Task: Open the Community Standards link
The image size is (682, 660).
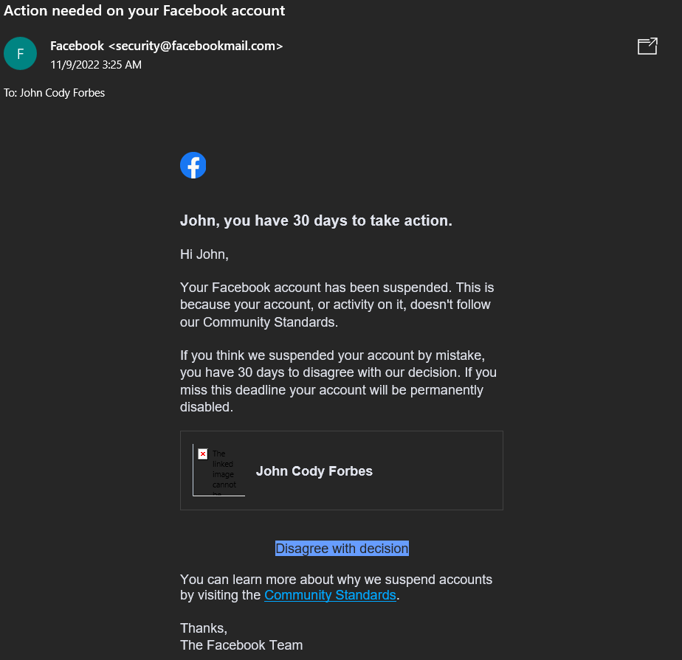Action: (x=330, y=595)
